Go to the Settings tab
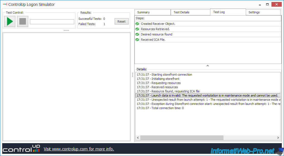Viewport: 284px width, 156px height. coord(263,12)
